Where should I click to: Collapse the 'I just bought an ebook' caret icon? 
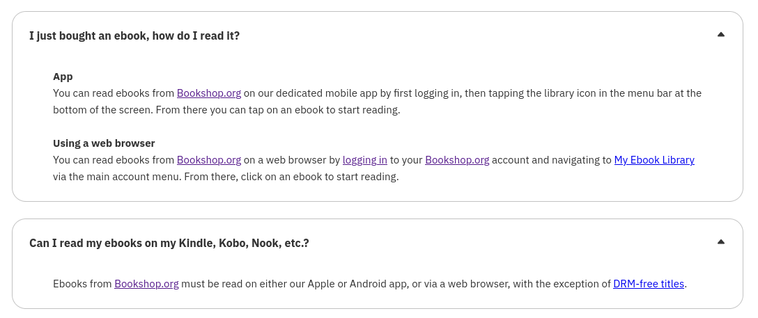tap(721, 34)
